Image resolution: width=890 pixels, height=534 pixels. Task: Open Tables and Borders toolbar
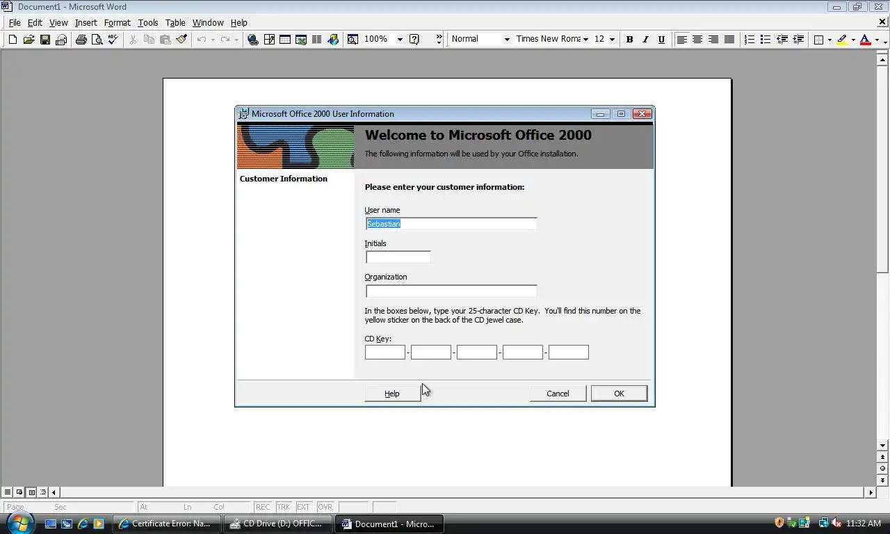tap(269, 40)
